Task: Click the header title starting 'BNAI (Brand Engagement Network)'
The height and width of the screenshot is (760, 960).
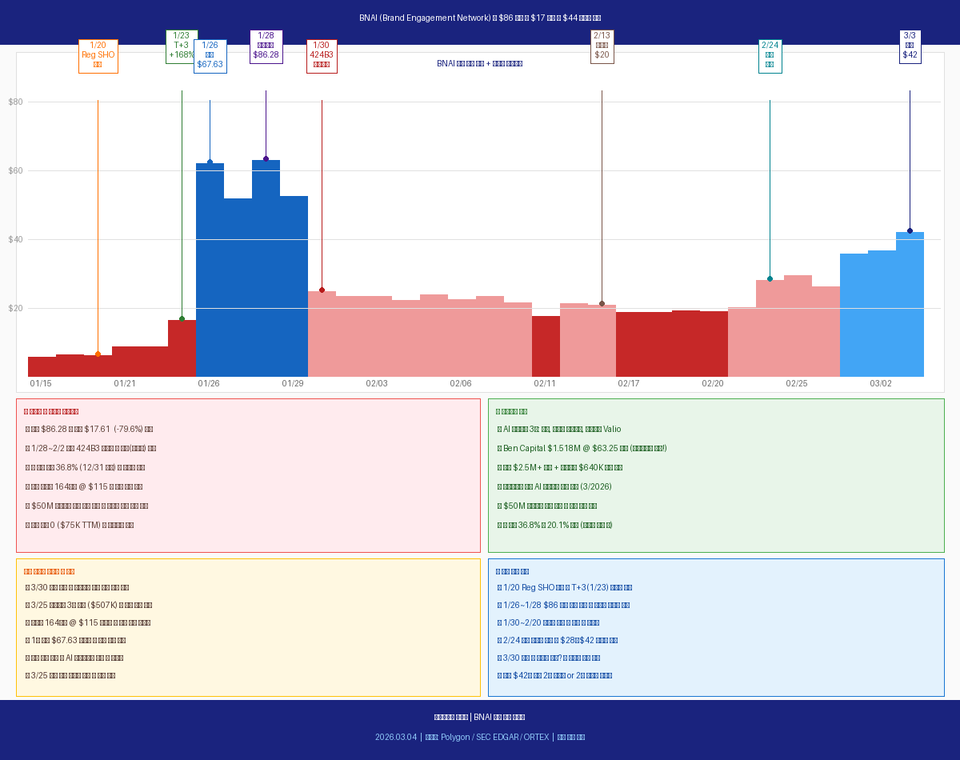Action: pos(480,18)
